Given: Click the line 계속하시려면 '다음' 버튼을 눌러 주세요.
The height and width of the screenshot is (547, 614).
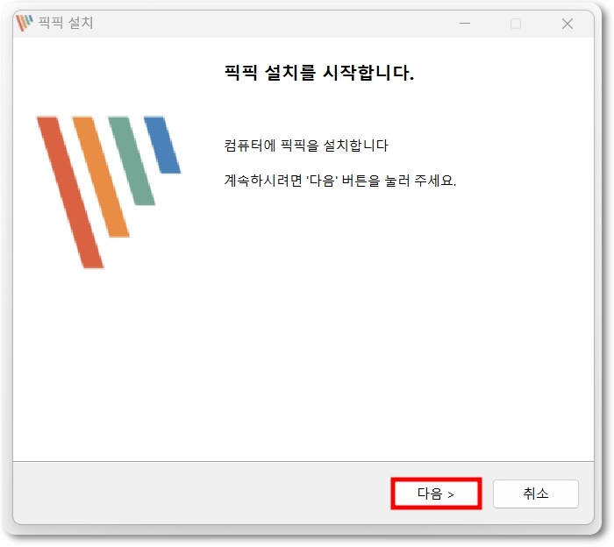Looking at the screenshot, I should click(x=340, y=181).
